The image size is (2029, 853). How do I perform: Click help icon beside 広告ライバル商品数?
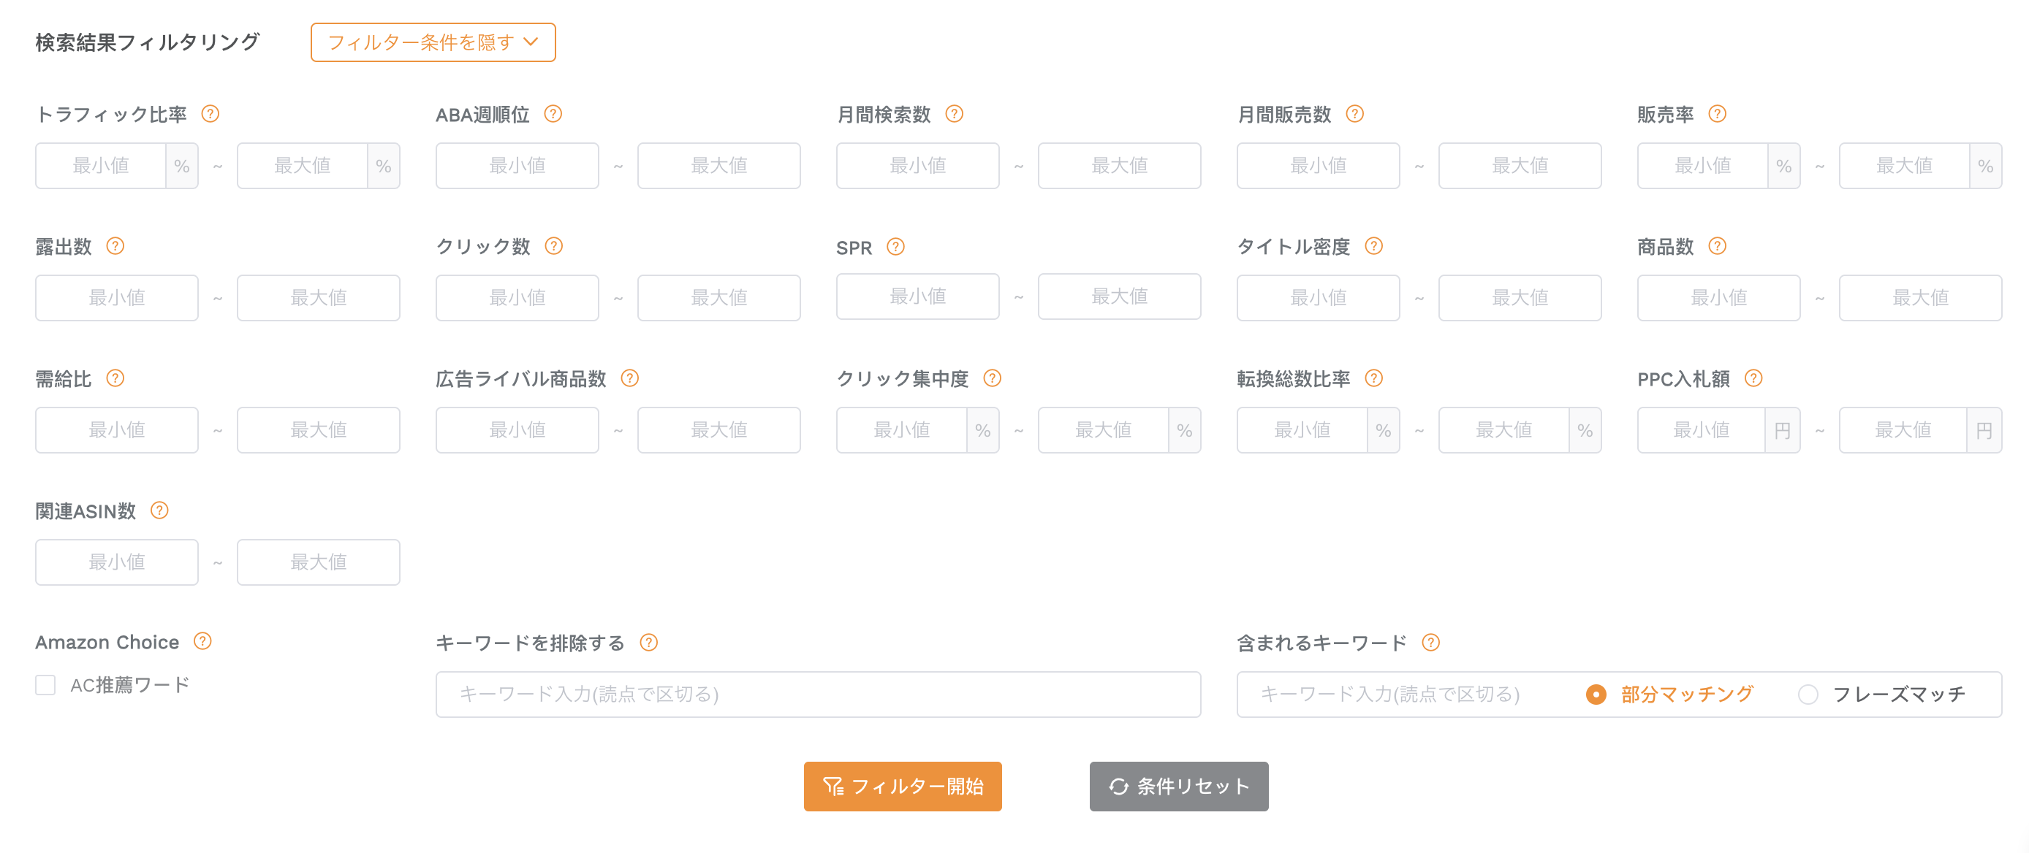click(630, 378)
